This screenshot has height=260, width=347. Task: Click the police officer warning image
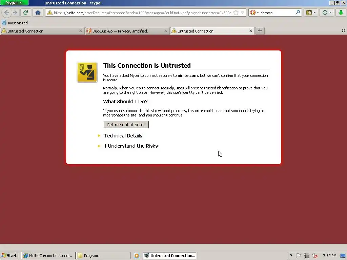[87, 72]
